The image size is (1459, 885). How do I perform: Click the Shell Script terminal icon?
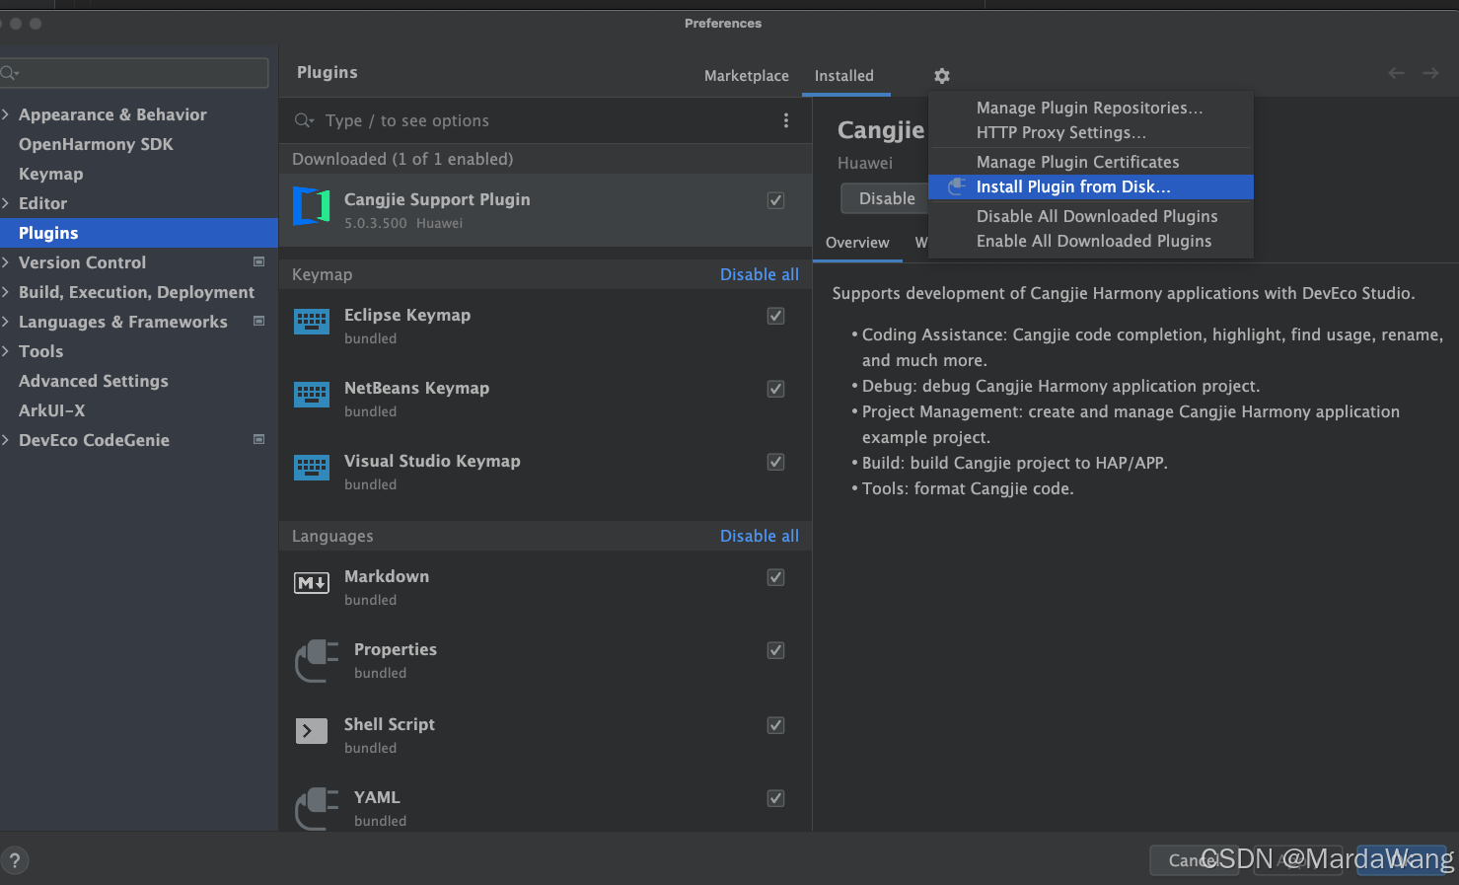(312, 731)
